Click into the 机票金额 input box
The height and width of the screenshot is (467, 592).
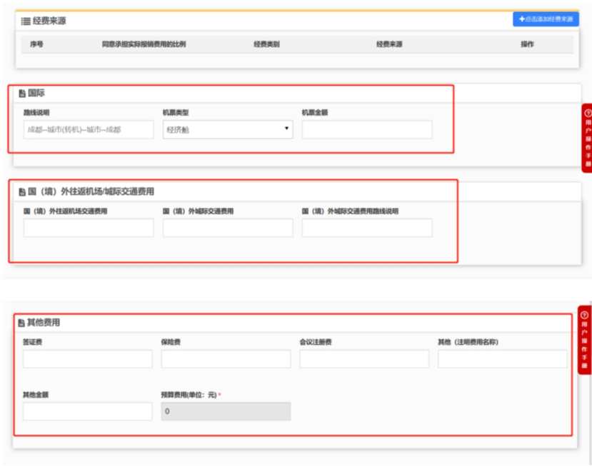(366, 129)
